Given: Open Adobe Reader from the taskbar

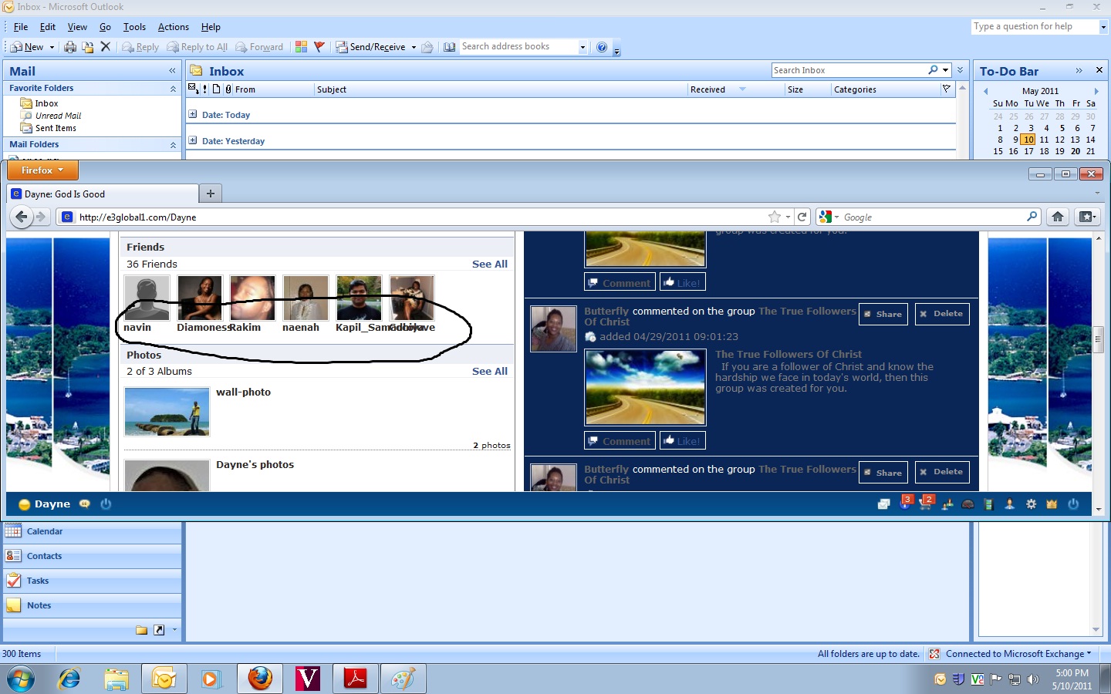Looking at the screenshot, I should pyautogui.click(x=355, y=679).
